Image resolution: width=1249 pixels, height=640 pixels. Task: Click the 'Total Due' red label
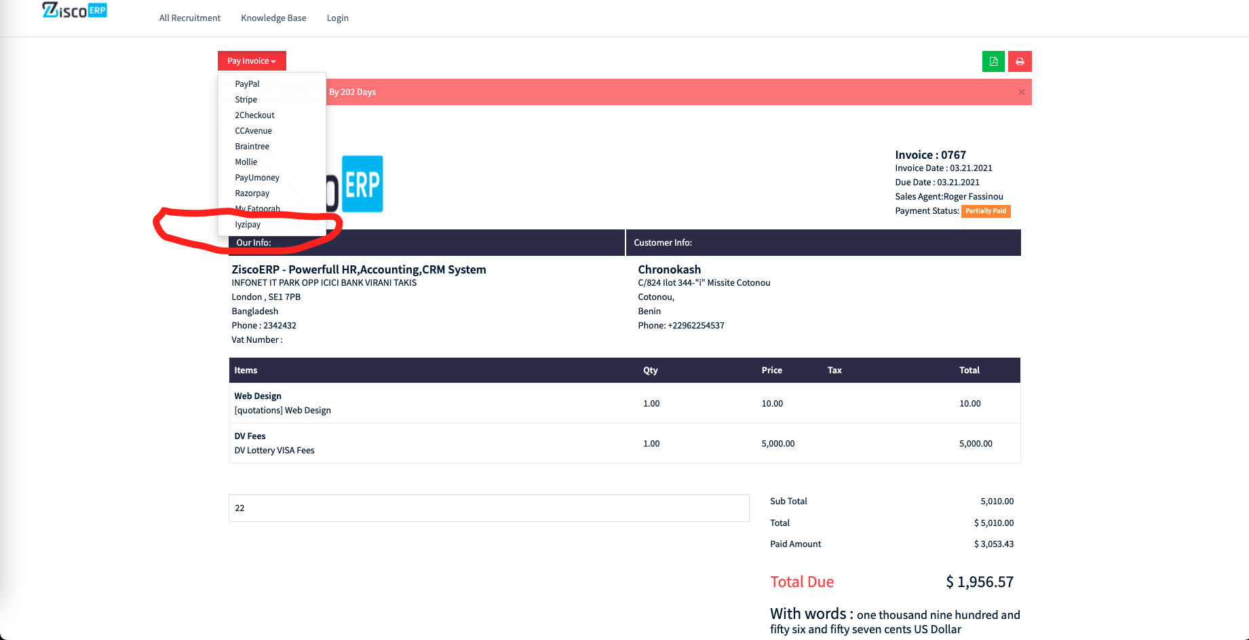802,582
